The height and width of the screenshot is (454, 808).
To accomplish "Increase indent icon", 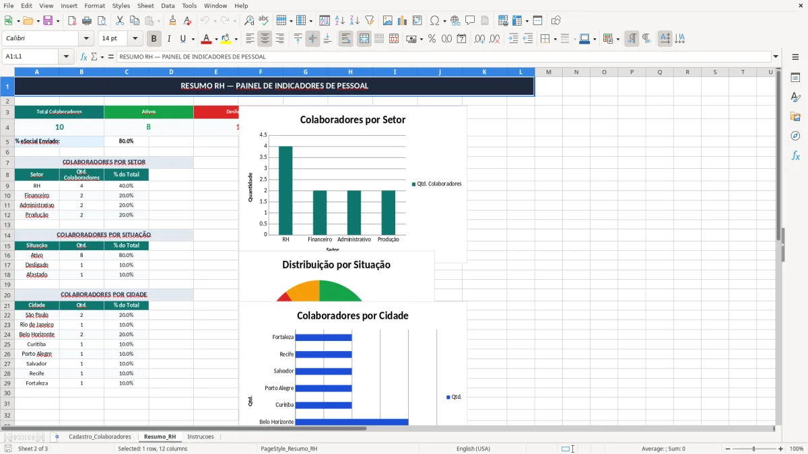I will coord(513,39).
